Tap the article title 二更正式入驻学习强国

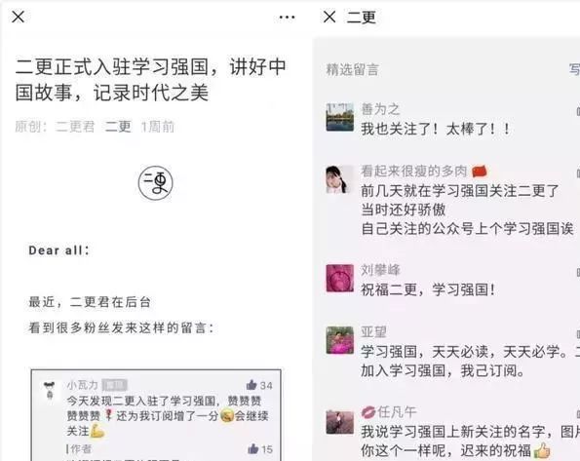(150, 80)
